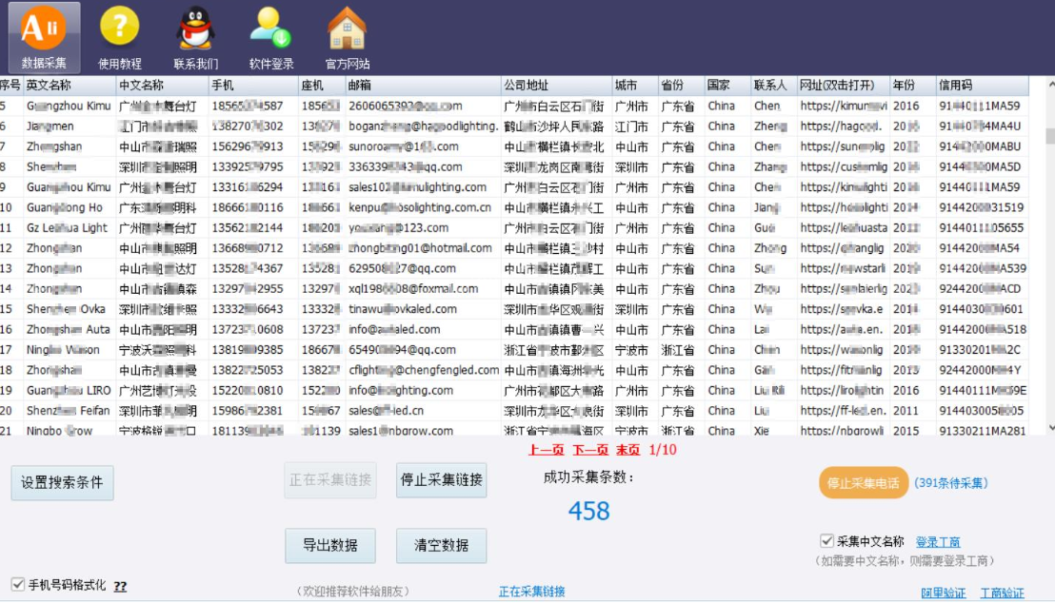Click the ?? help link beside 手机号码格式化
The height and width of the screenshot is (603, 1055).
(x=120, y=586)
